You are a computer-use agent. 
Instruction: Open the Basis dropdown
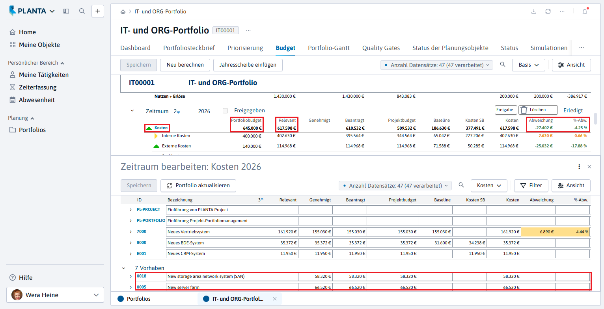click(x=528, y=65)
